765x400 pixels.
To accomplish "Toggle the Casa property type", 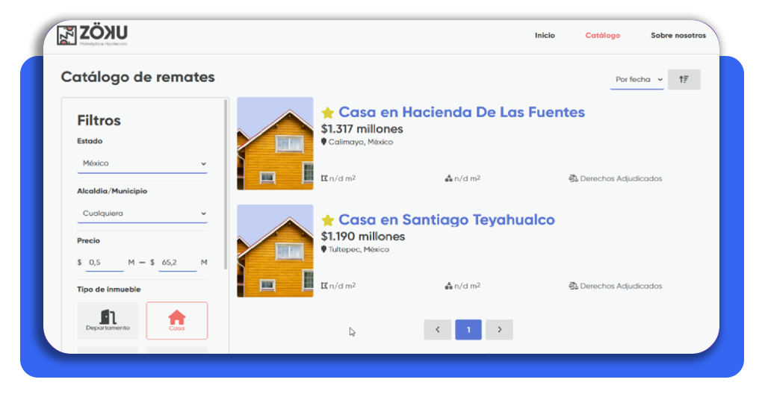I will [176, 321].
